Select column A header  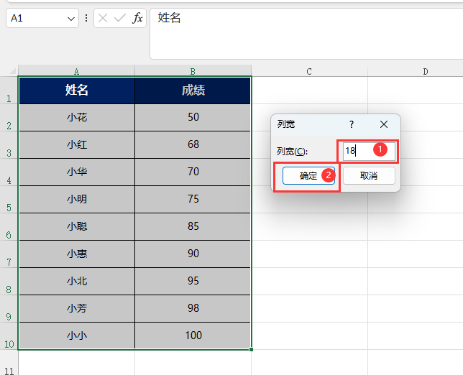[x=76, y=71]
